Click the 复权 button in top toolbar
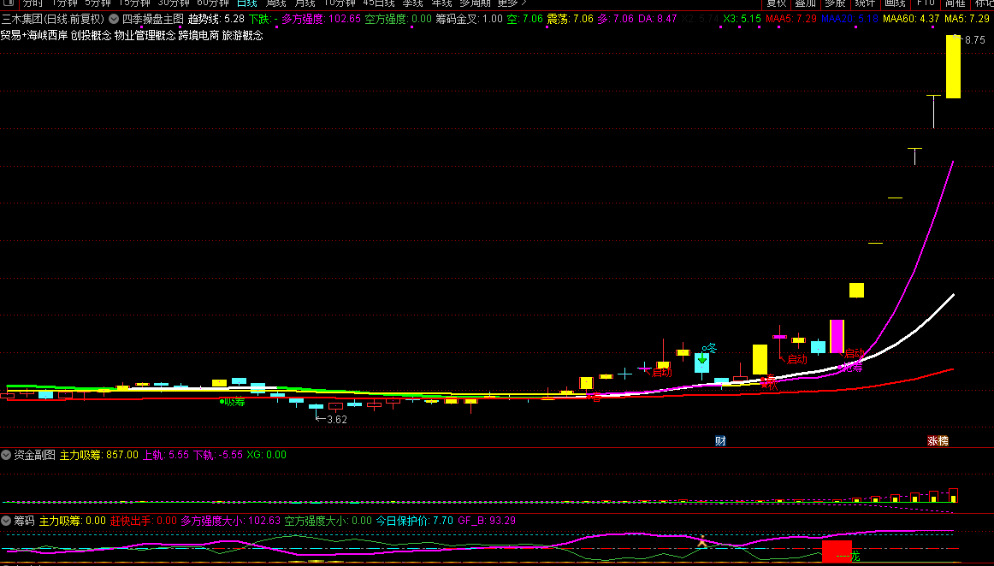994x566 pixels. 776,3
